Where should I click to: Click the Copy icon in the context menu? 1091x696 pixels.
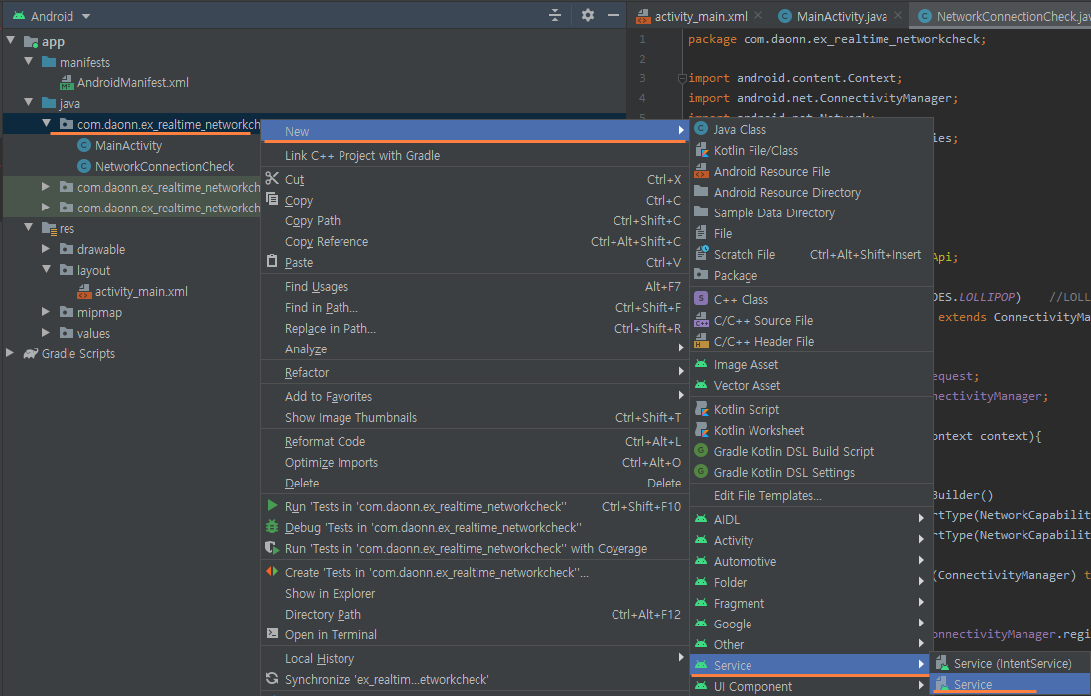(x=272, y=199)
